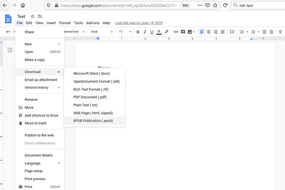Select EPUB Publication (.epub) download option
This screenshot has height=190, width=285.
point(93,121)
